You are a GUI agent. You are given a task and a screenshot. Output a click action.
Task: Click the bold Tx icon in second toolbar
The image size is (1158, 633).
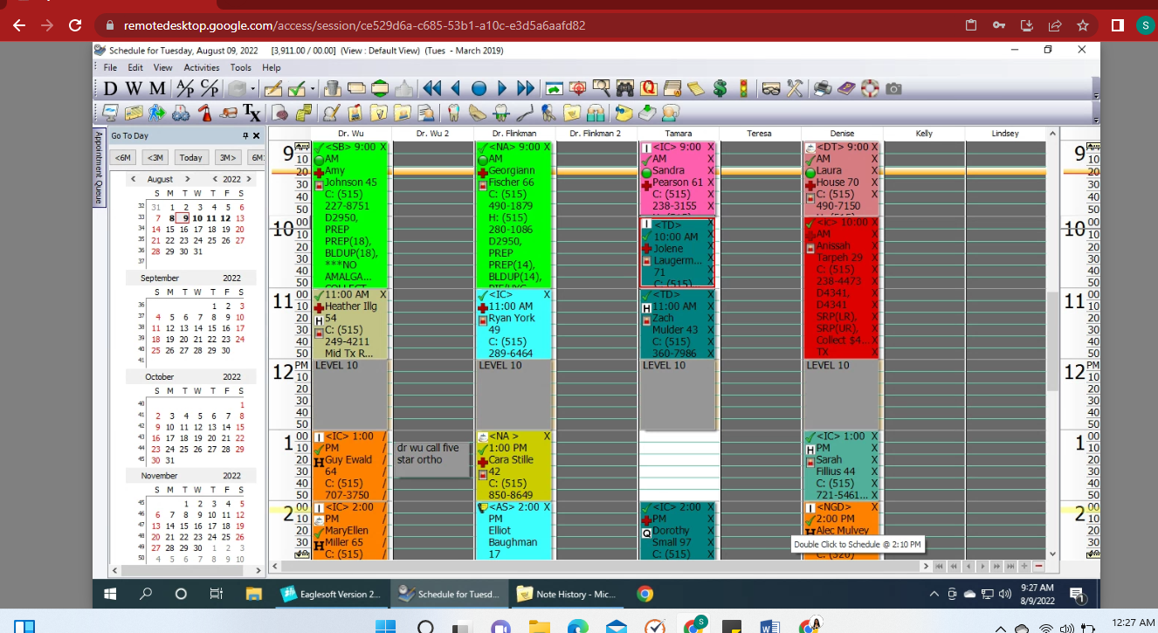click(252, 113)
